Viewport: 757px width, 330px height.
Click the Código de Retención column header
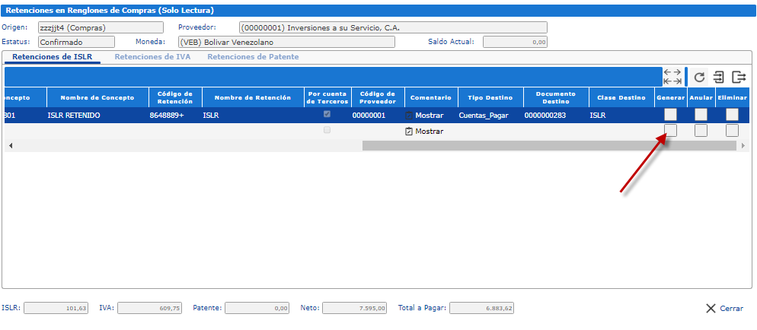[176, 97]
